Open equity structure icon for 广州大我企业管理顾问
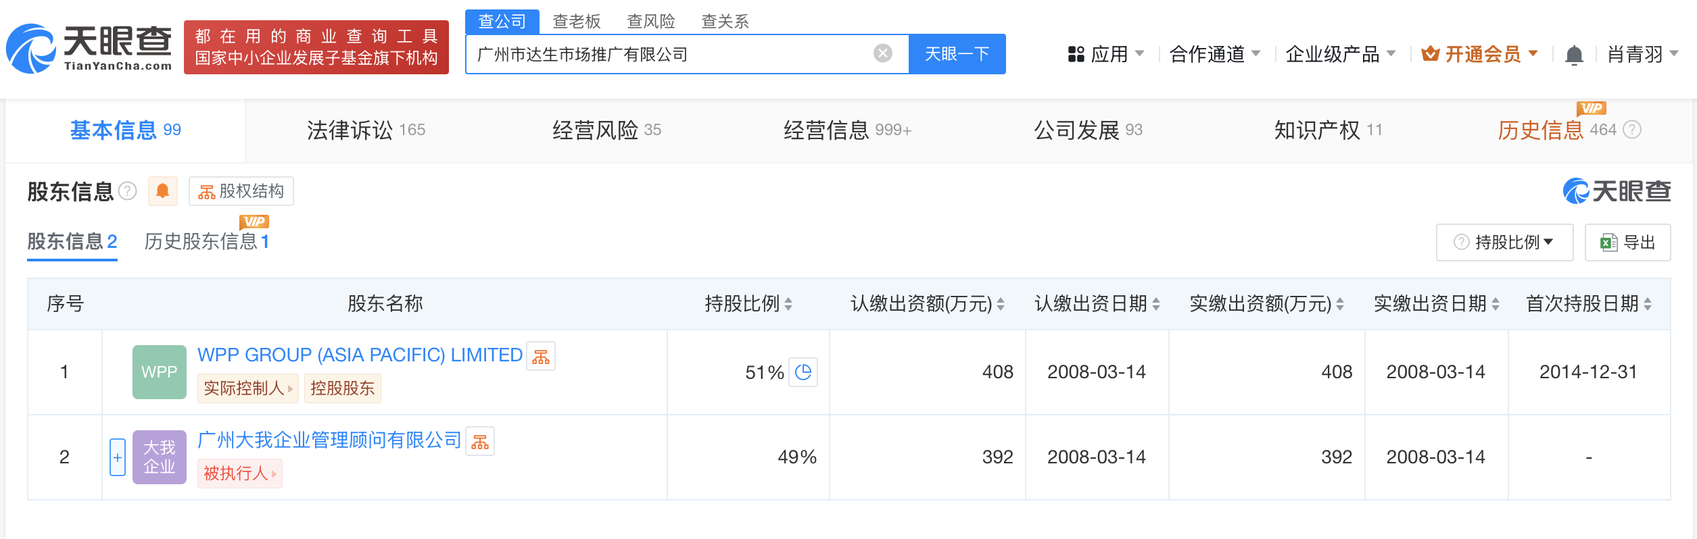Screen dimensions: 1697x539 coord(480,441)
